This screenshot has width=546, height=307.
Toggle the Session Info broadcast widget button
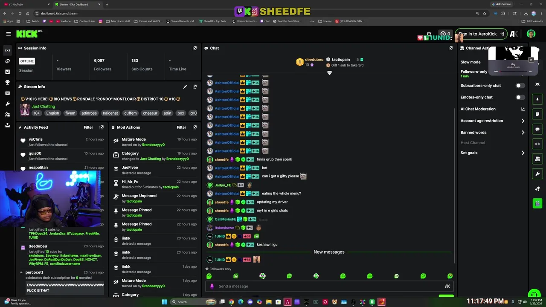click(537, 144)
